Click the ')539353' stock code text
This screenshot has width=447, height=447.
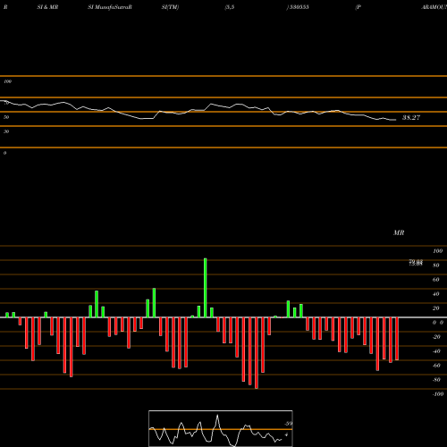tap(298, 7)
